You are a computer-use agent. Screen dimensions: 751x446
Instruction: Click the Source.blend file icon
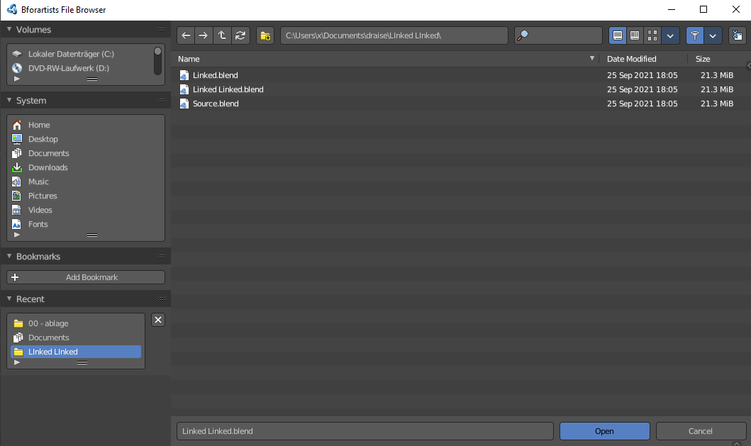tap(184, 104)
